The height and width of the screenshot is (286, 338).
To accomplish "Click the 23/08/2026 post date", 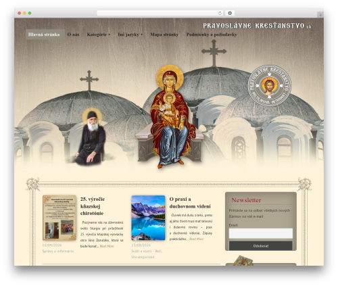I will pos(141,245).
